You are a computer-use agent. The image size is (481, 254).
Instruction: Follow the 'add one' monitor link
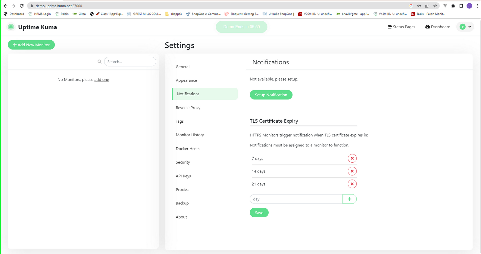point(102,80)
